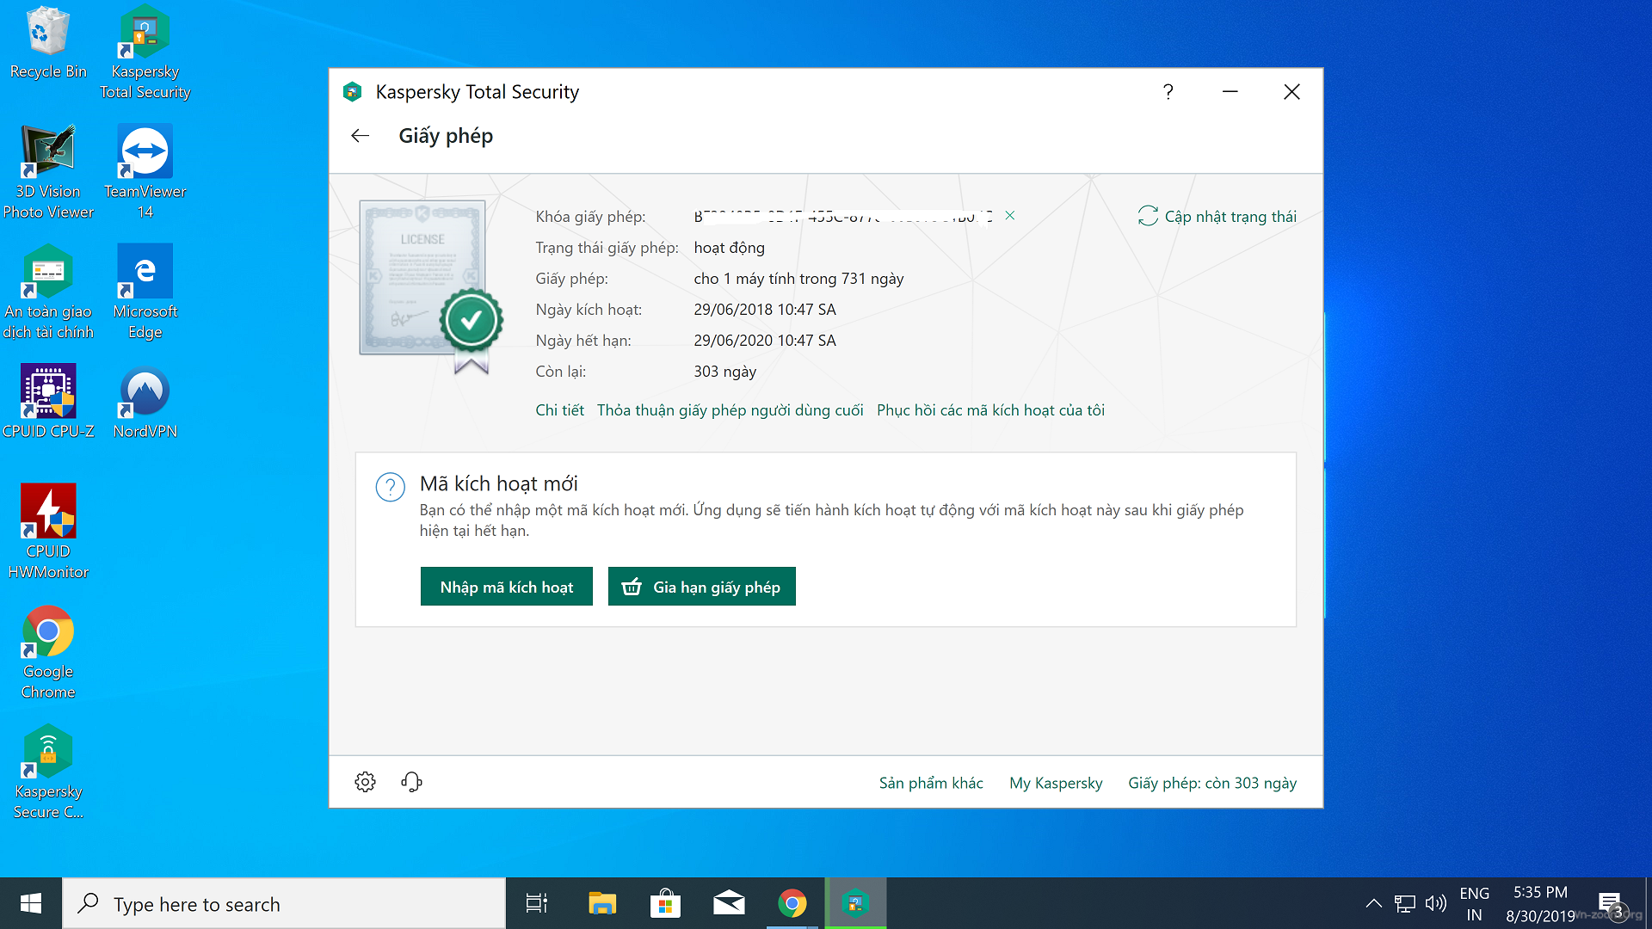Image resolution: width=1652 pixels, height=929 pixels.
Task: Click the activation date 29/06/2018 10:47 SA
Action: [765, 310]
